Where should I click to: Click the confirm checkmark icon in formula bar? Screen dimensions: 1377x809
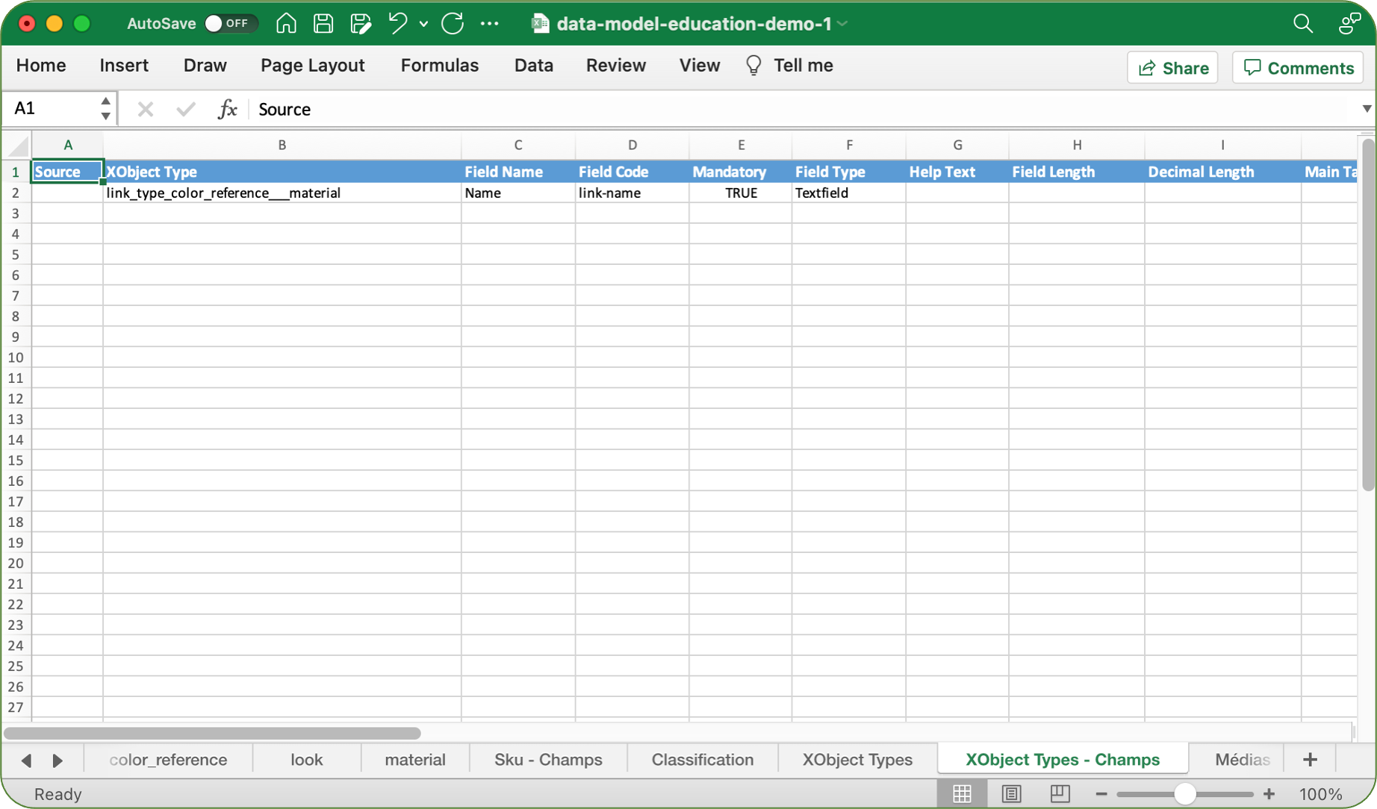click(x=185, y=110)
